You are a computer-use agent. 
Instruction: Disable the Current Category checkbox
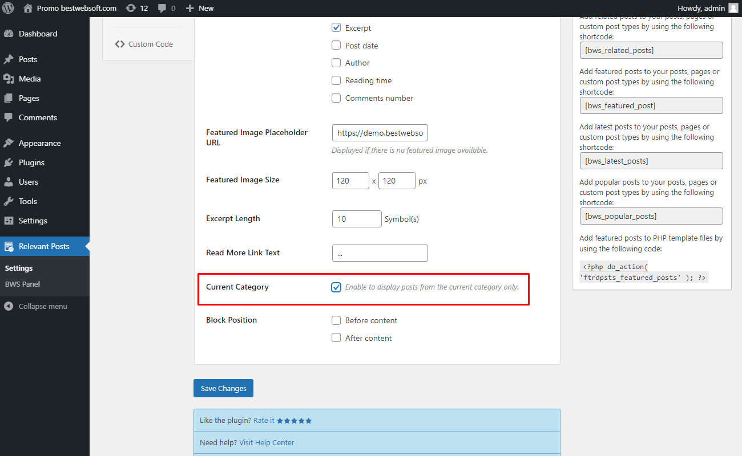coord(336,287)
